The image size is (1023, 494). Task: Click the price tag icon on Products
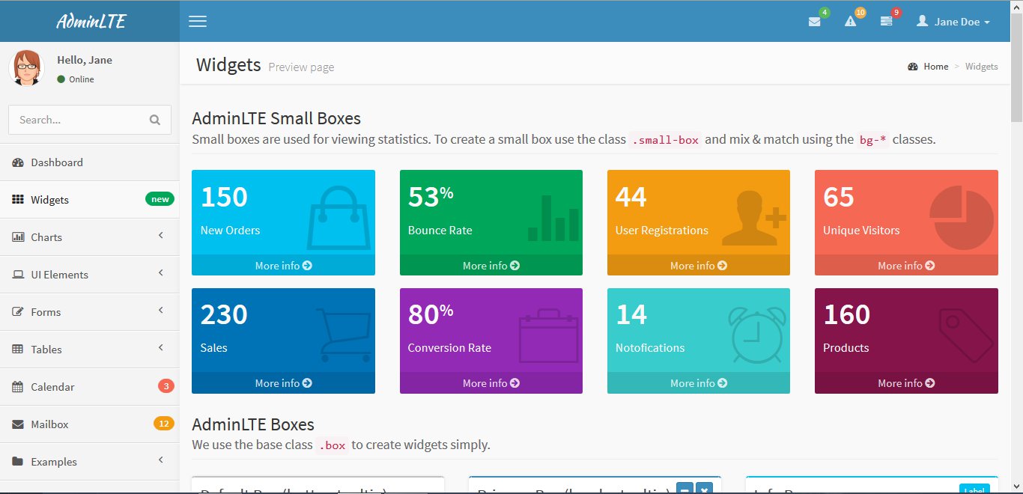pyautogui.click(x=966, y=336)
